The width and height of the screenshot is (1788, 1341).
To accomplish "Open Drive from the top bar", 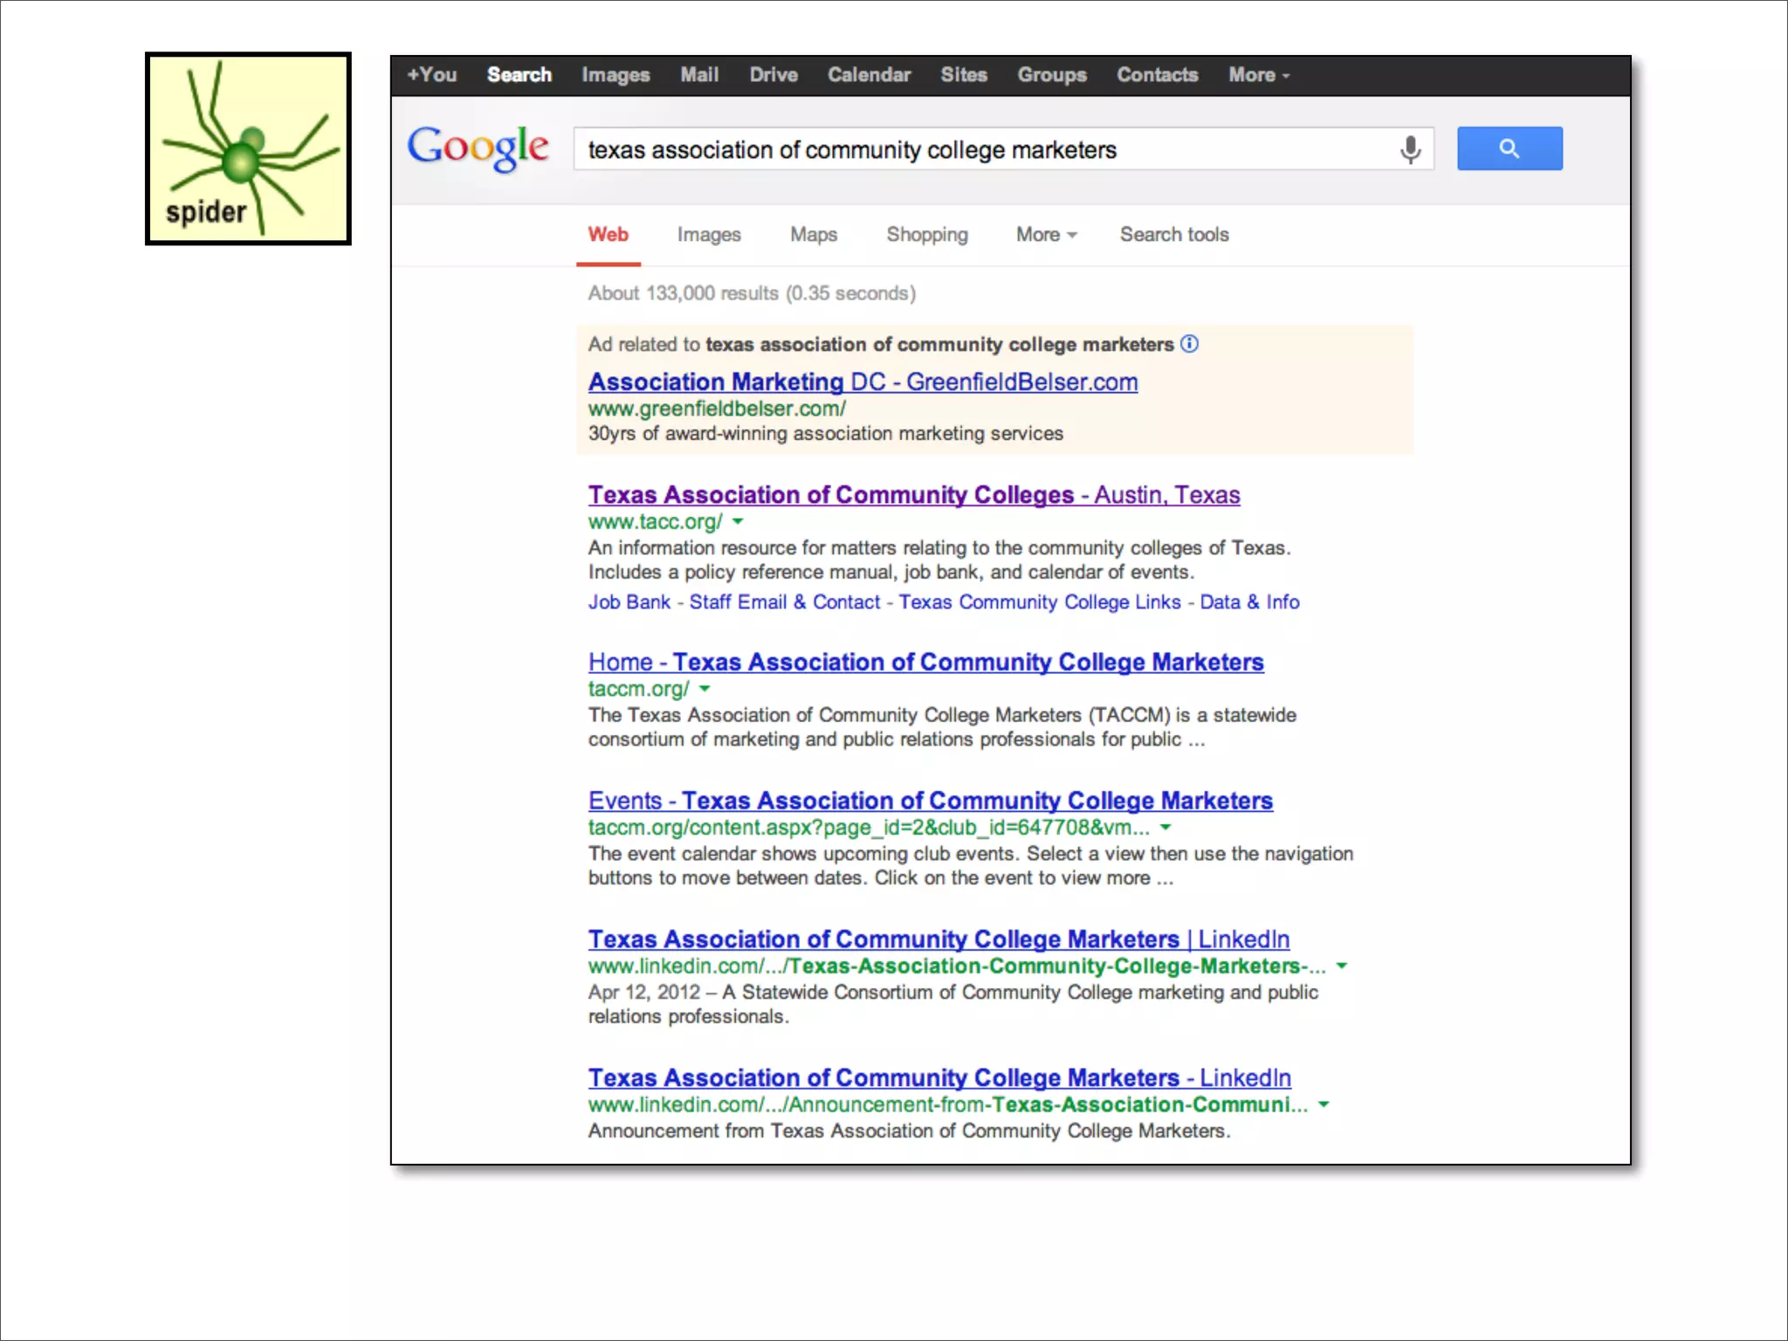I will click(x=773, y=75).
